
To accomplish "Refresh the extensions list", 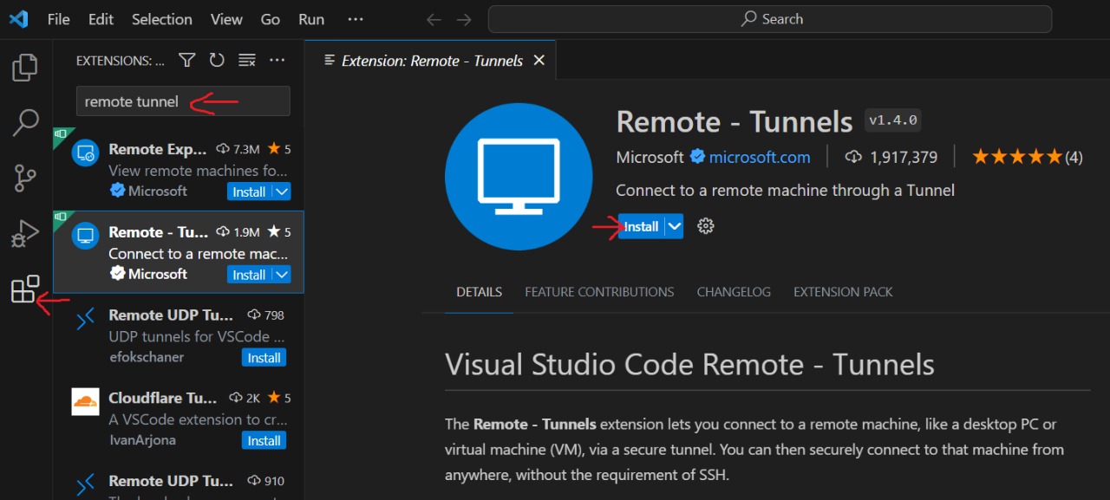I will pyautogui.click(x=217, y=60).
